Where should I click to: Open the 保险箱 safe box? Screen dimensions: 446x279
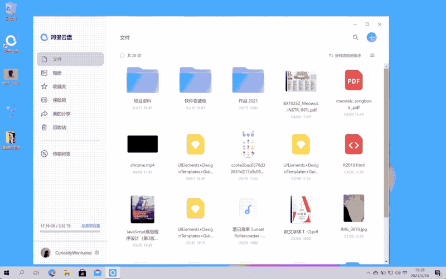pyautogui.click(x=59, y=100)
